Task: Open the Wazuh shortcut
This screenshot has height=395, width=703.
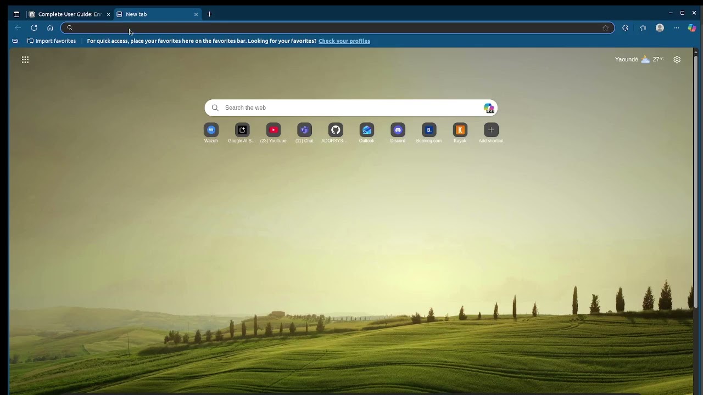Action: point(211,133)
